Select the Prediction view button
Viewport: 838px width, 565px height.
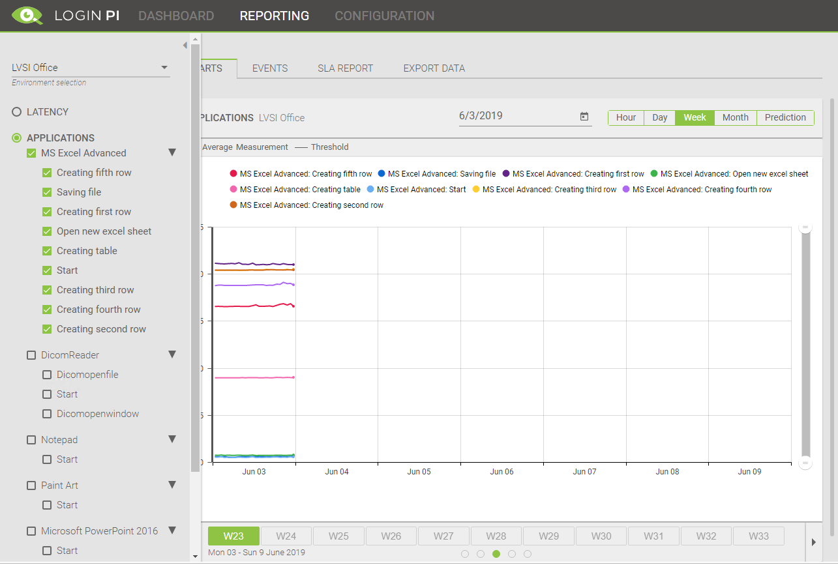click(785, 117)
